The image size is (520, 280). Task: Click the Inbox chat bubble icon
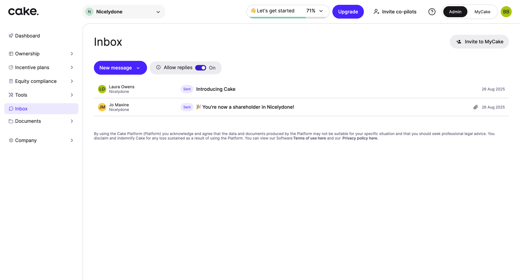pos(11,109)
